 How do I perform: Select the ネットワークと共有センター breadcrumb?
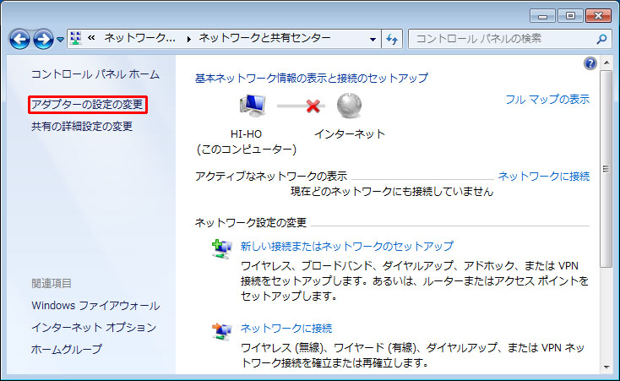(x=264, y=38)
